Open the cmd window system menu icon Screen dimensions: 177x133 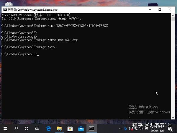(5, 10)
